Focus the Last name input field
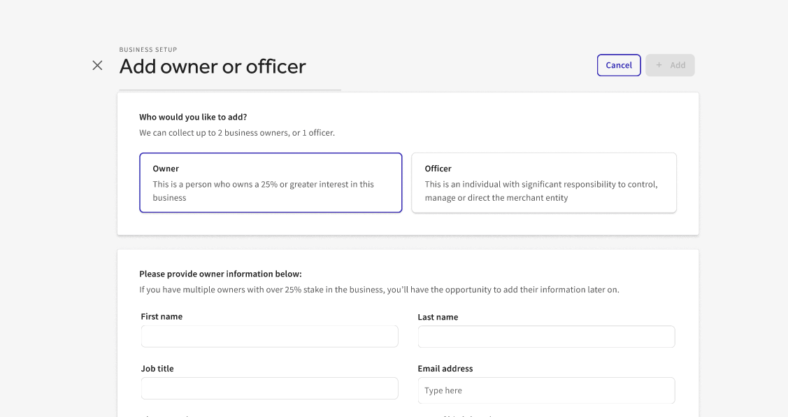 [x=546, y=337]
